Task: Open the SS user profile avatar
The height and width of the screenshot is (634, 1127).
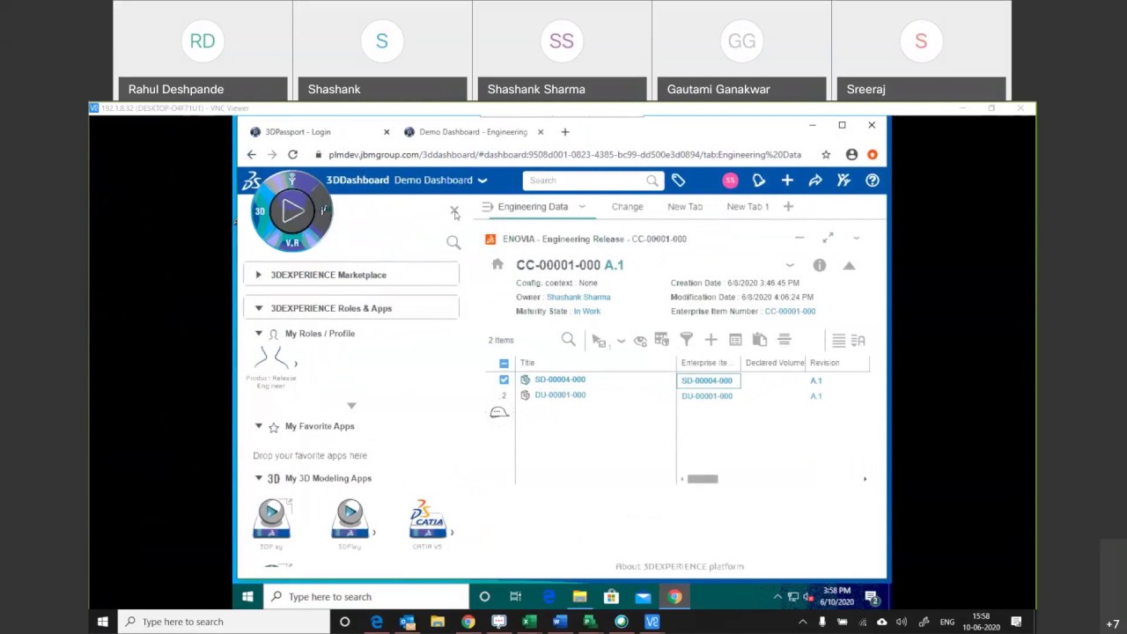Action: pyautogui.click(x=730, y=181)
